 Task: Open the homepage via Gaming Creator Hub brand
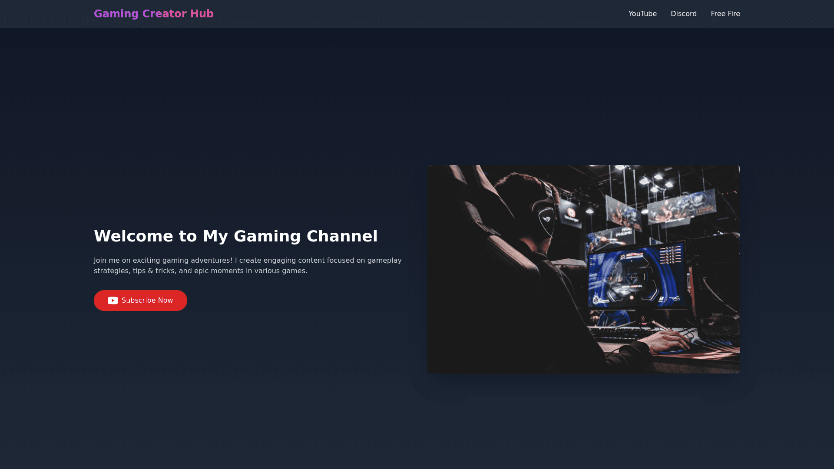[154, 13]
